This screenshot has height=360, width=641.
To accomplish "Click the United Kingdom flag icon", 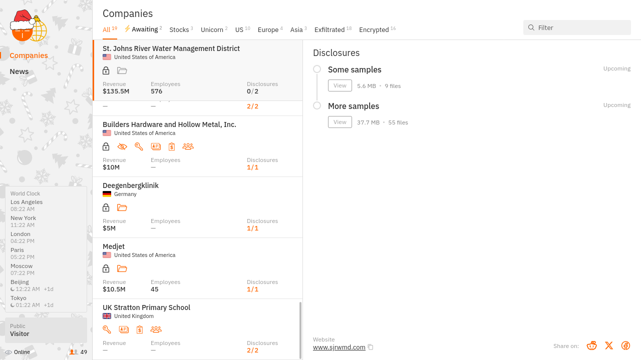I will tap(107, 316).
